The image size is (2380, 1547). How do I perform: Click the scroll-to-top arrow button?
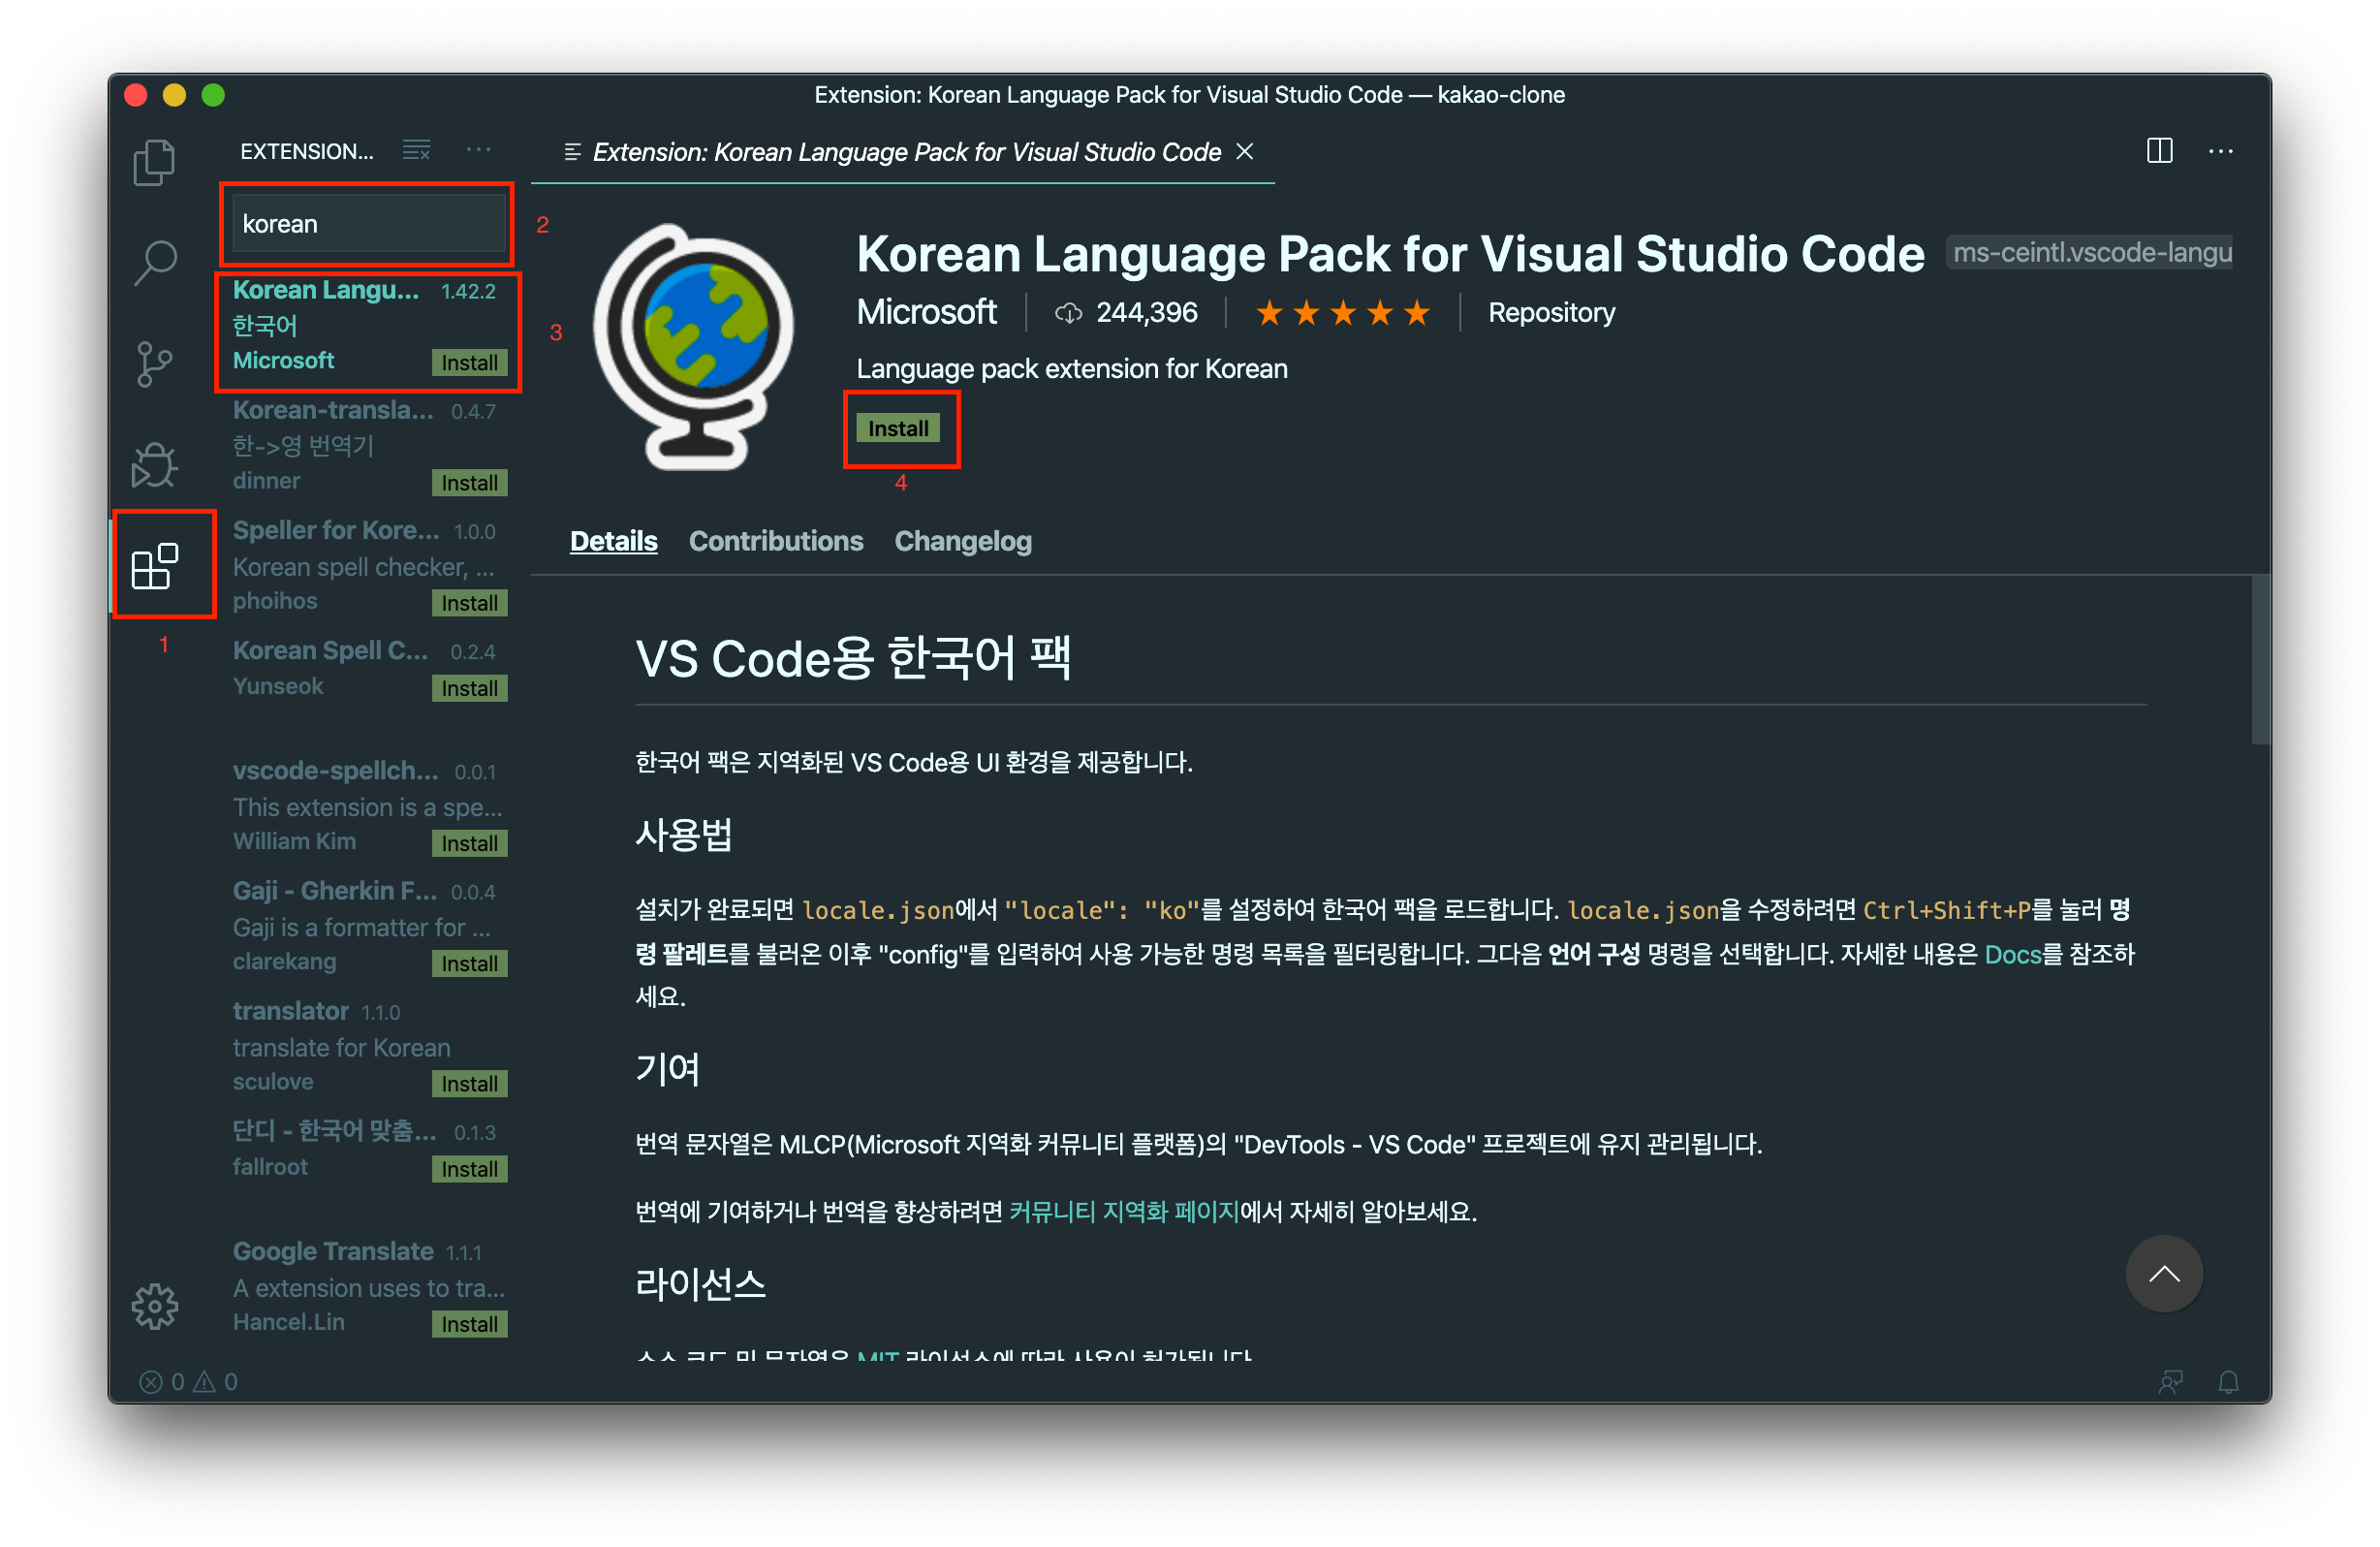[x=2164, y=1273]
